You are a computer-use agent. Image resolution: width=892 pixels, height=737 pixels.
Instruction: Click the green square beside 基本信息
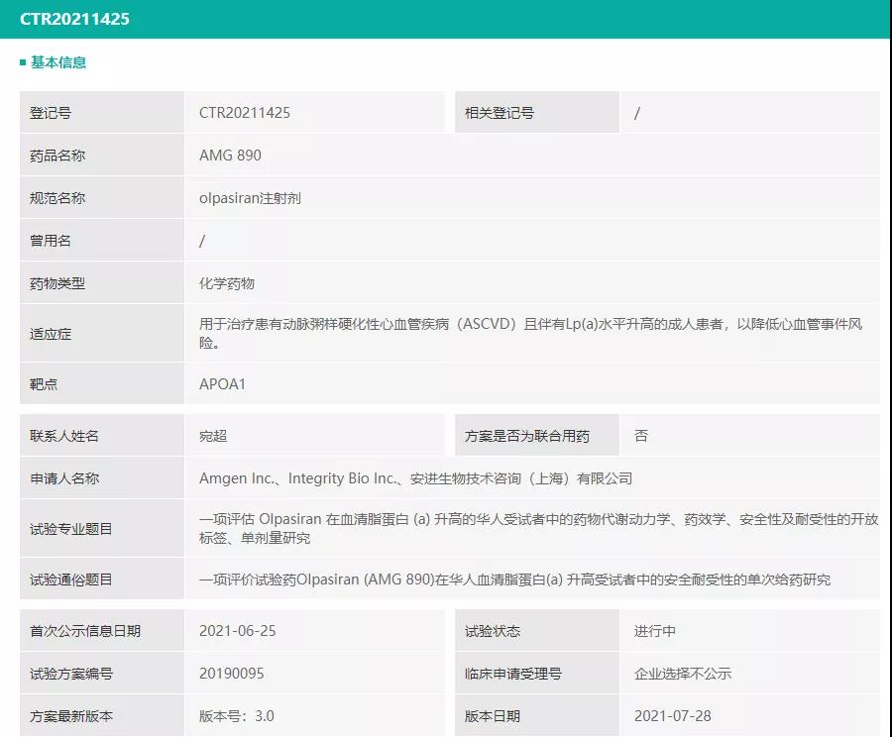click(x=23, y=62)
